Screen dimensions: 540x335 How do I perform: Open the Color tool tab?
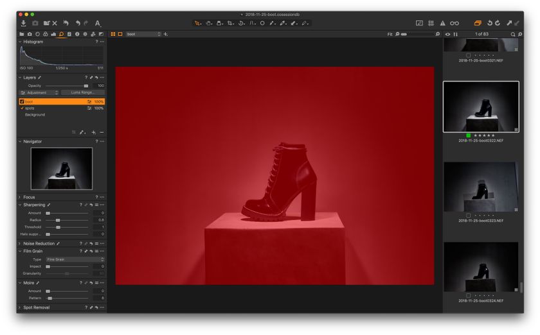tap(46, 34)
